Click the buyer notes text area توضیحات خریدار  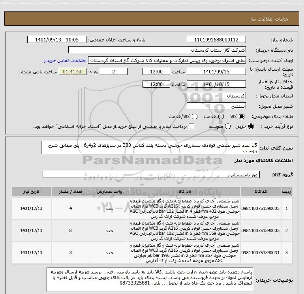[x=150, y=280]
